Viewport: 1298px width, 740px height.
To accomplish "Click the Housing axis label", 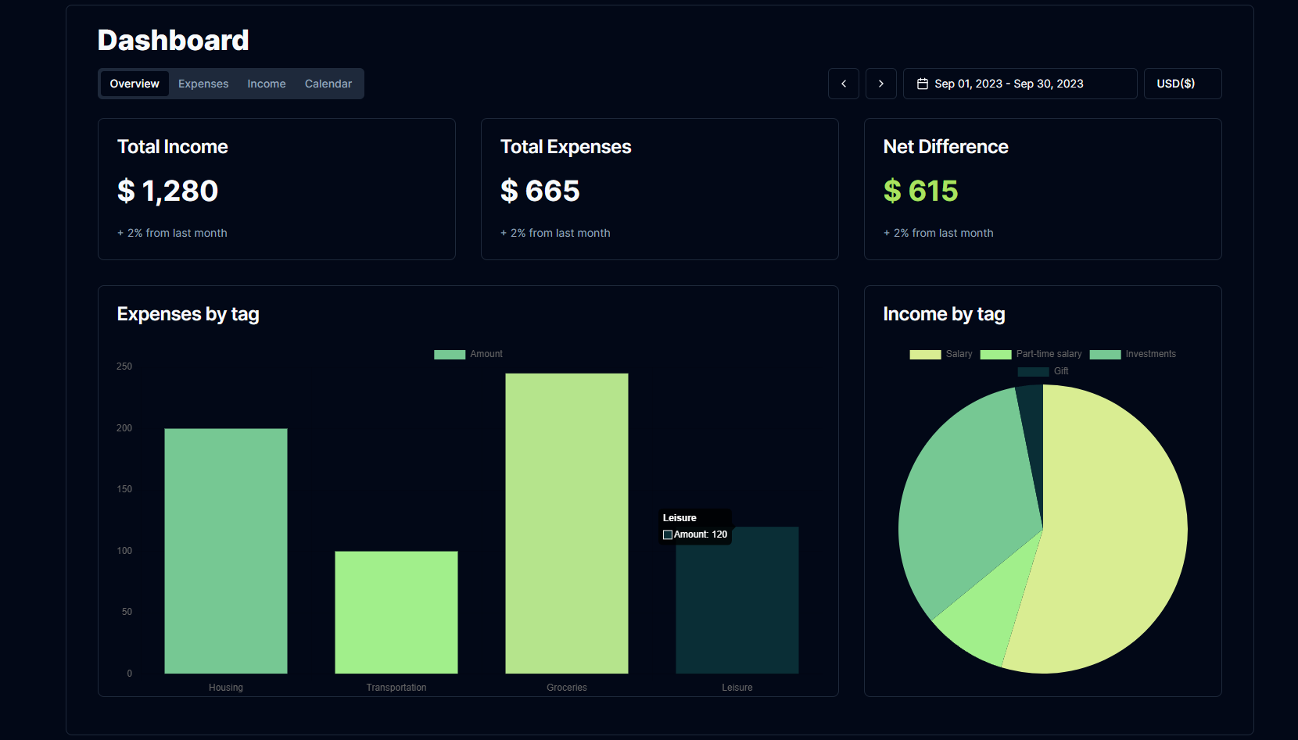I will tap(226, 688).
